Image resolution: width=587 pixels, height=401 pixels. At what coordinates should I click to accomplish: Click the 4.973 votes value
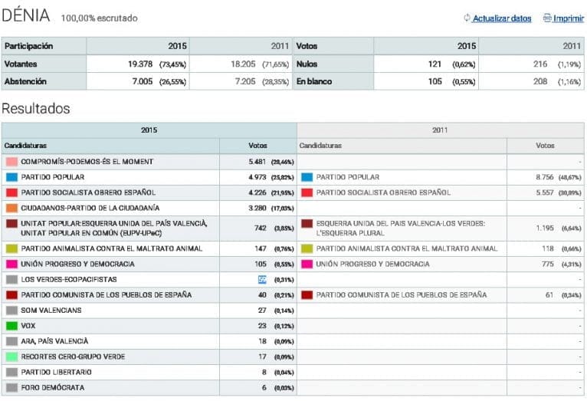(x=257, y=177)
